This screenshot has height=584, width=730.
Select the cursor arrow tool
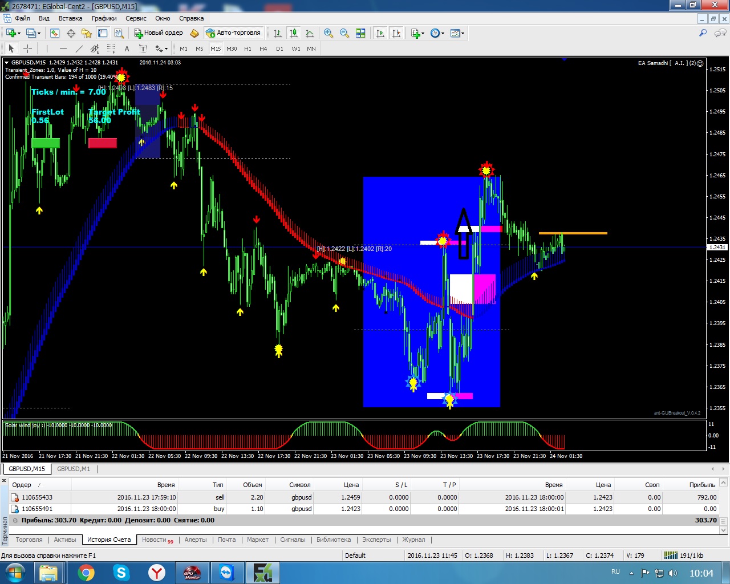click(x=11, y=48)
